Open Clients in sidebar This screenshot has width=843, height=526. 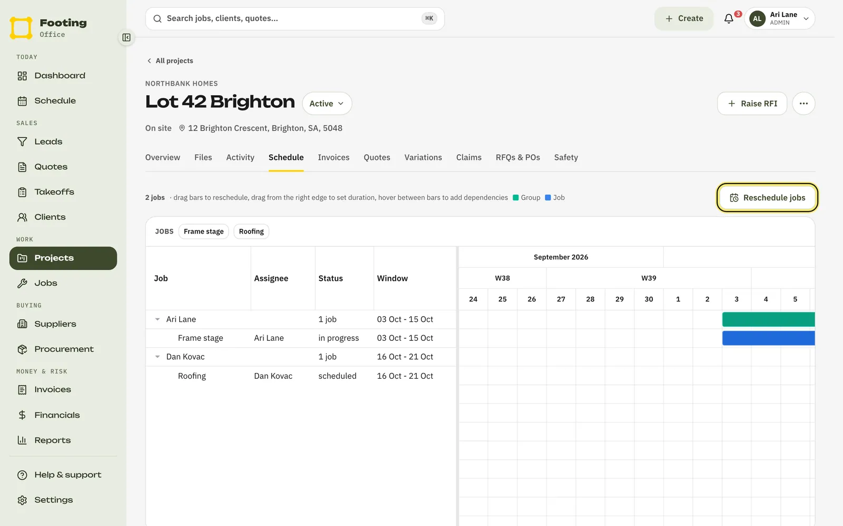coord(63,217)
